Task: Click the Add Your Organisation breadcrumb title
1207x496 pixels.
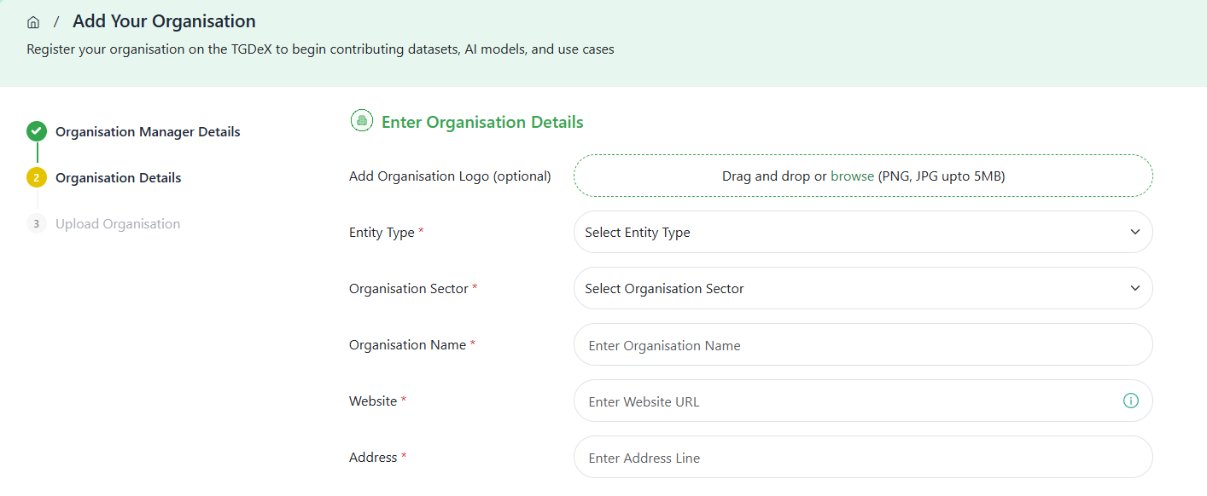Action: tap(164, 20)
